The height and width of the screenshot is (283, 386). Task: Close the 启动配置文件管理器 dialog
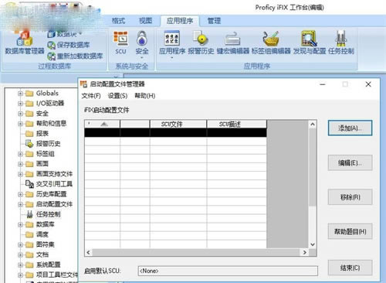click(368, 84)
